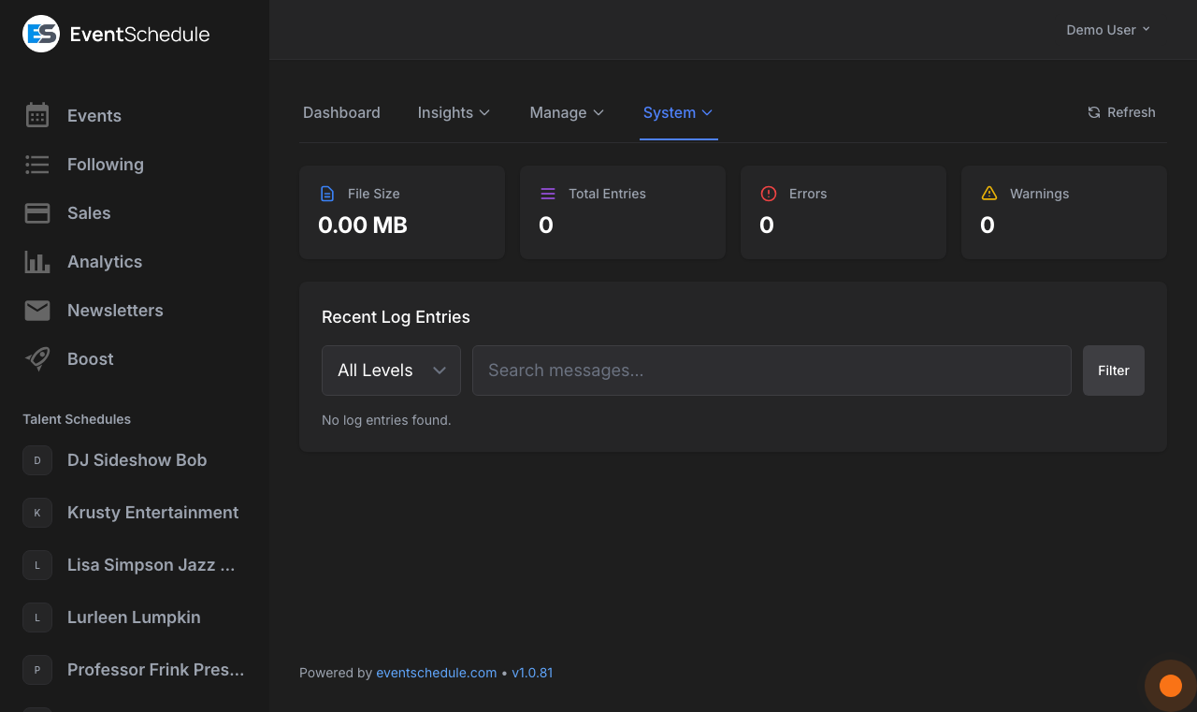
Task: Select the File Size stat card
Action: (402, 212)
